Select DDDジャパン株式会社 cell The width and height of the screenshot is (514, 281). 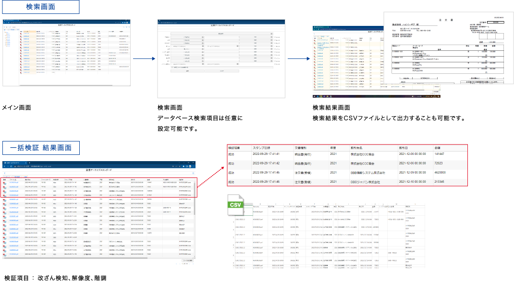[x=365, y=182]
